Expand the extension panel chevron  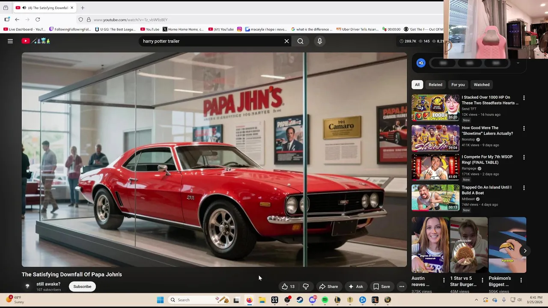518,63
